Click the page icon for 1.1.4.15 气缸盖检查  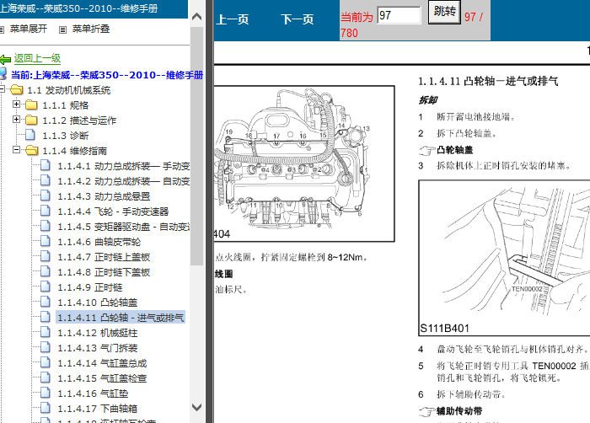pos(46,377)
